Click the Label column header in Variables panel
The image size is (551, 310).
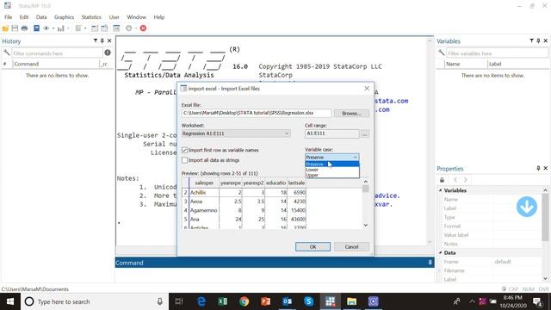point(517,64)
